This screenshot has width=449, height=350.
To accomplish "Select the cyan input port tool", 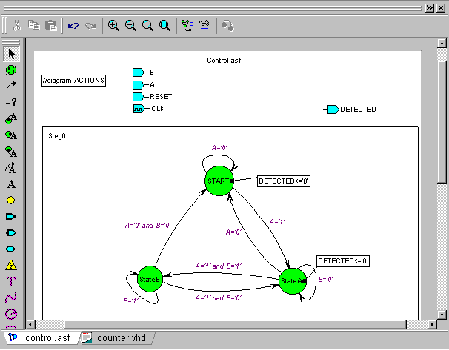I will (x=11, y=216).
